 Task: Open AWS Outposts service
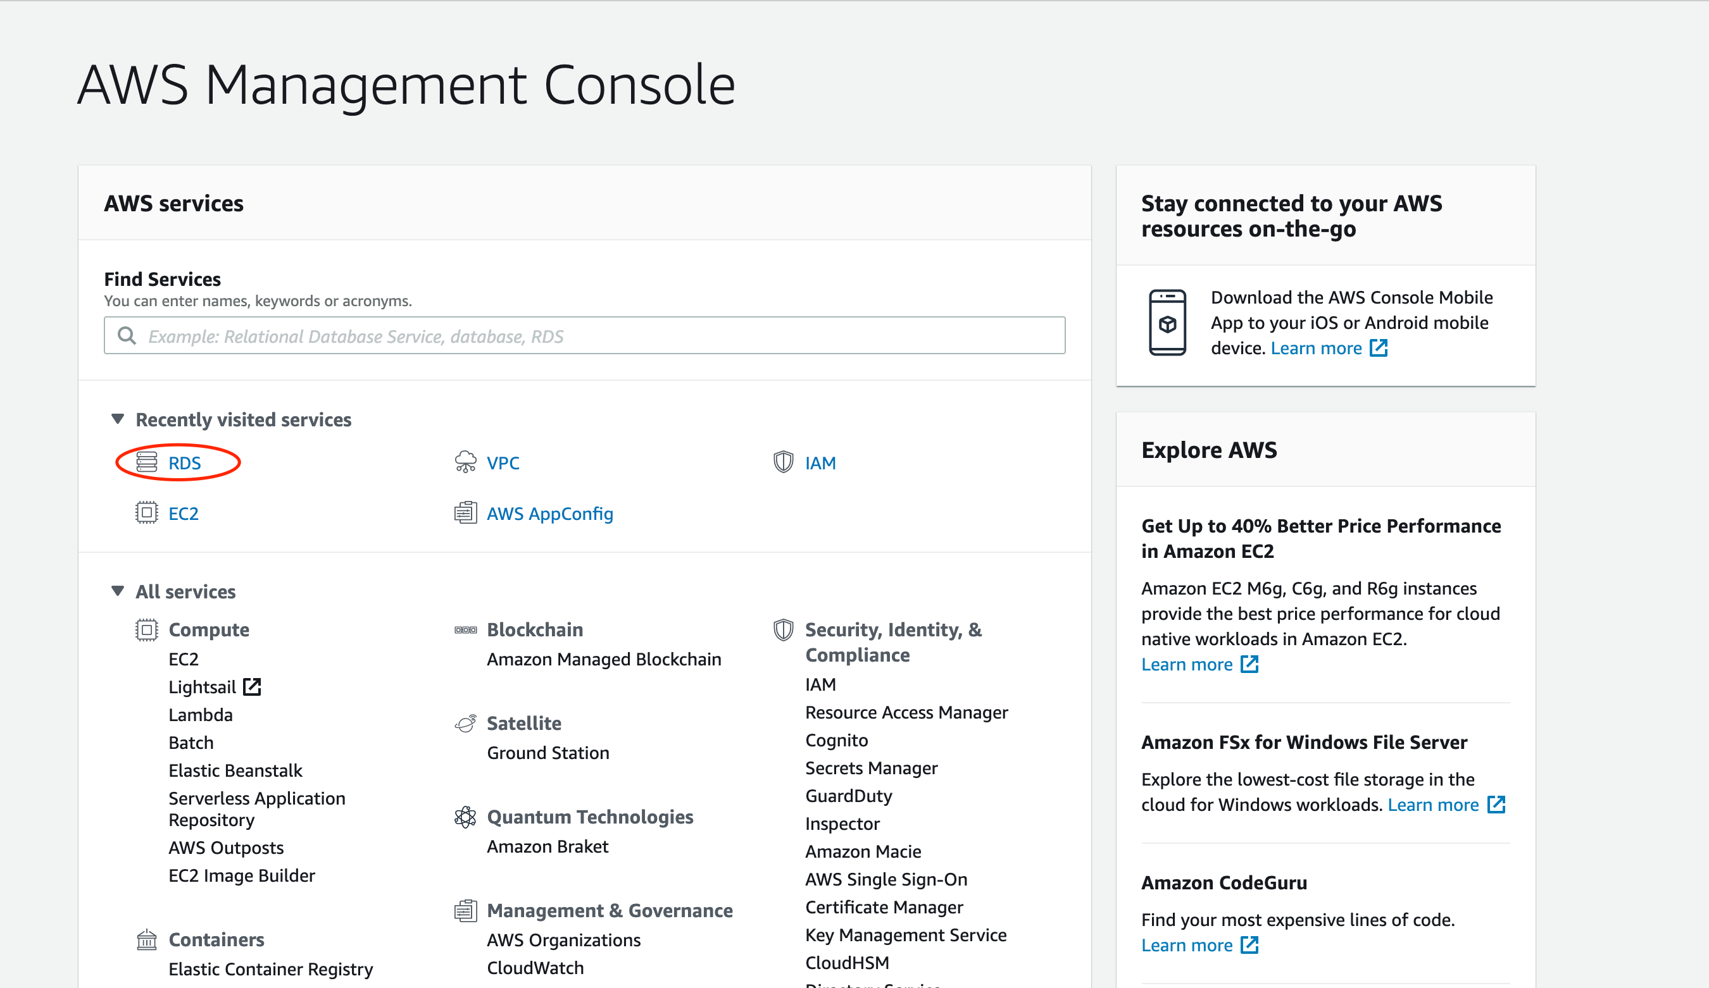[x=226, y=848]
